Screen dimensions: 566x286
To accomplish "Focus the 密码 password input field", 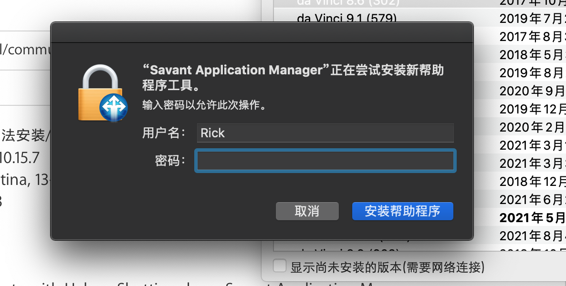I will click(325, 161).
